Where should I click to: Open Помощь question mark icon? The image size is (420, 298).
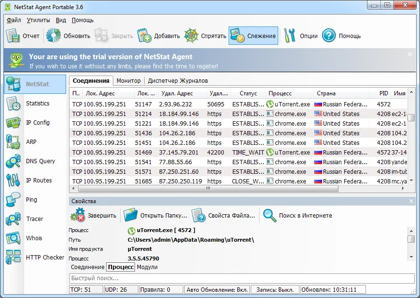(x=329, y=36)
